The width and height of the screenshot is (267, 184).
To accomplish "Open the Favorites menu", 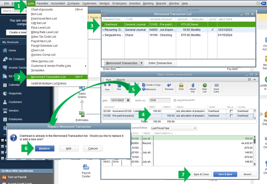I will 42,3.
